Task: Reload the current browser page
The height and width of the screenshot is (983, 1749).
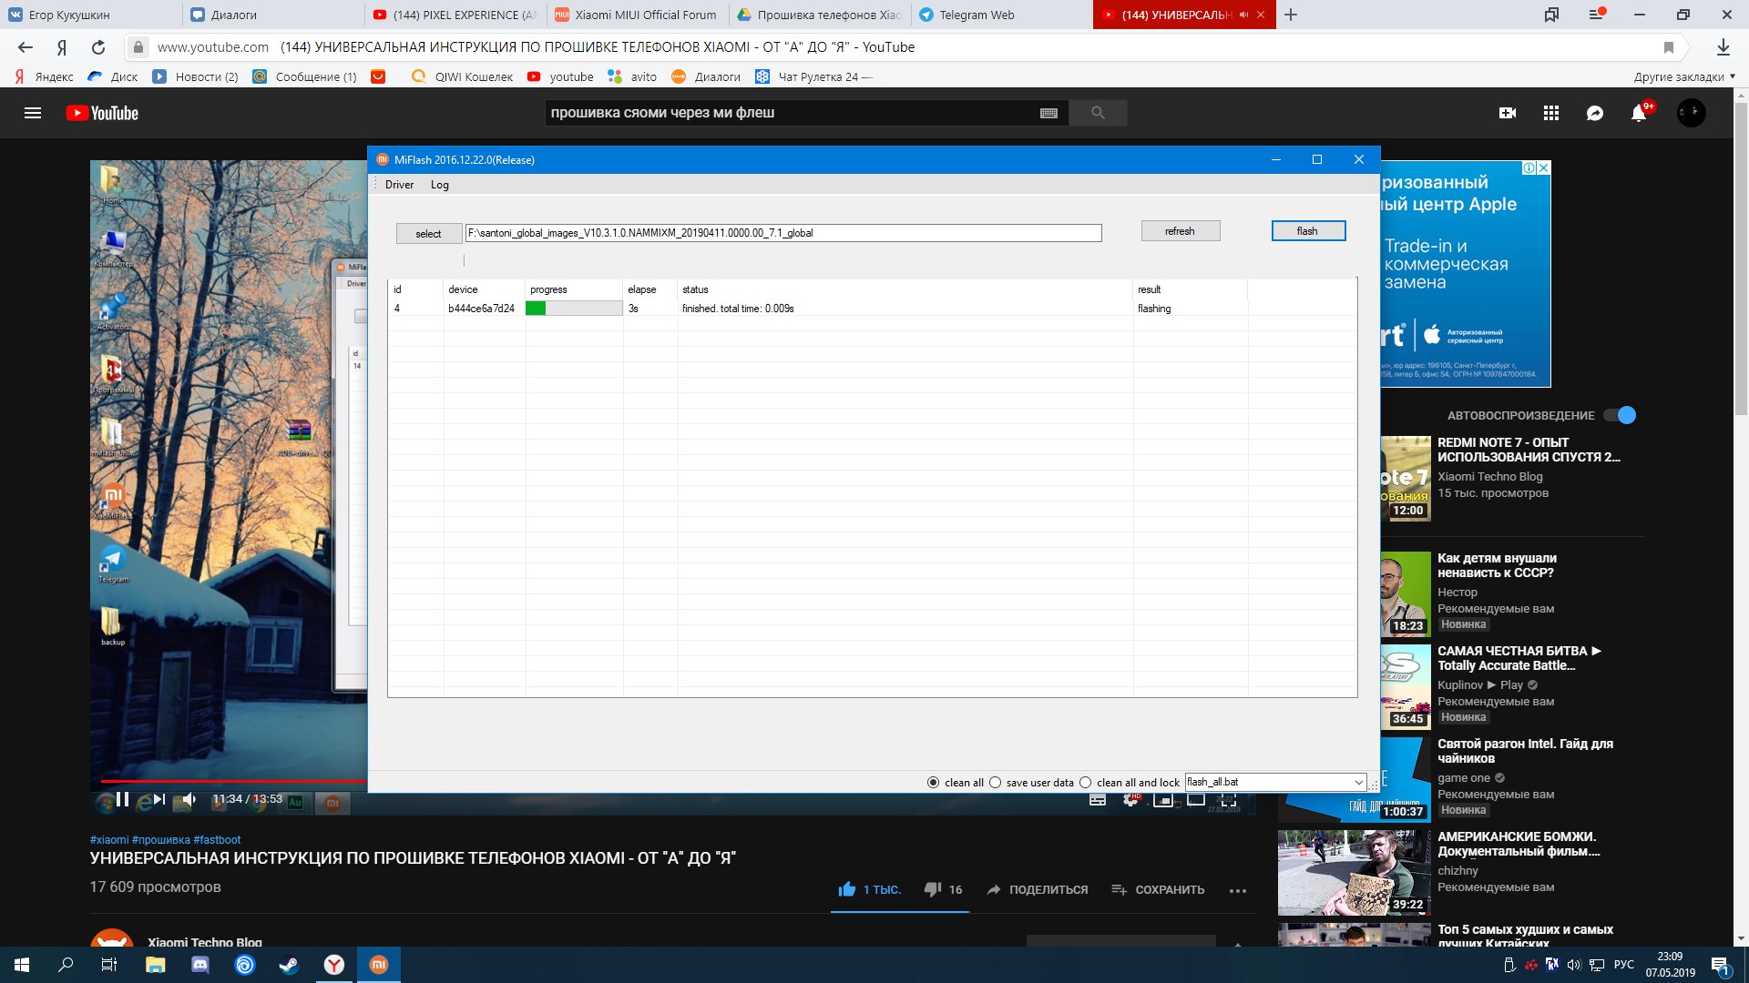Action: pos(98,47)
